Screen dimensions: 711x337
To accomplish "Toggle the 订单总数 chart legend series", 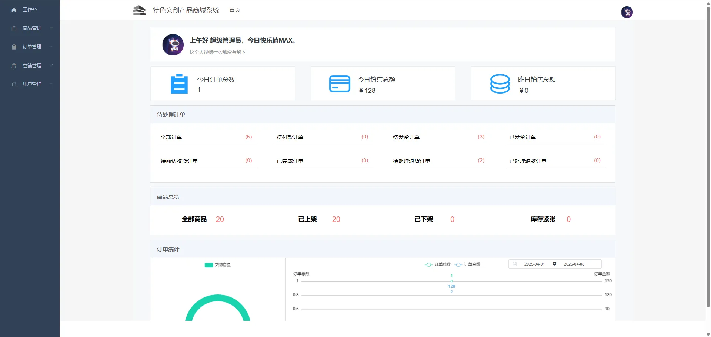I will pyautogui.click(x=438, y=264).
